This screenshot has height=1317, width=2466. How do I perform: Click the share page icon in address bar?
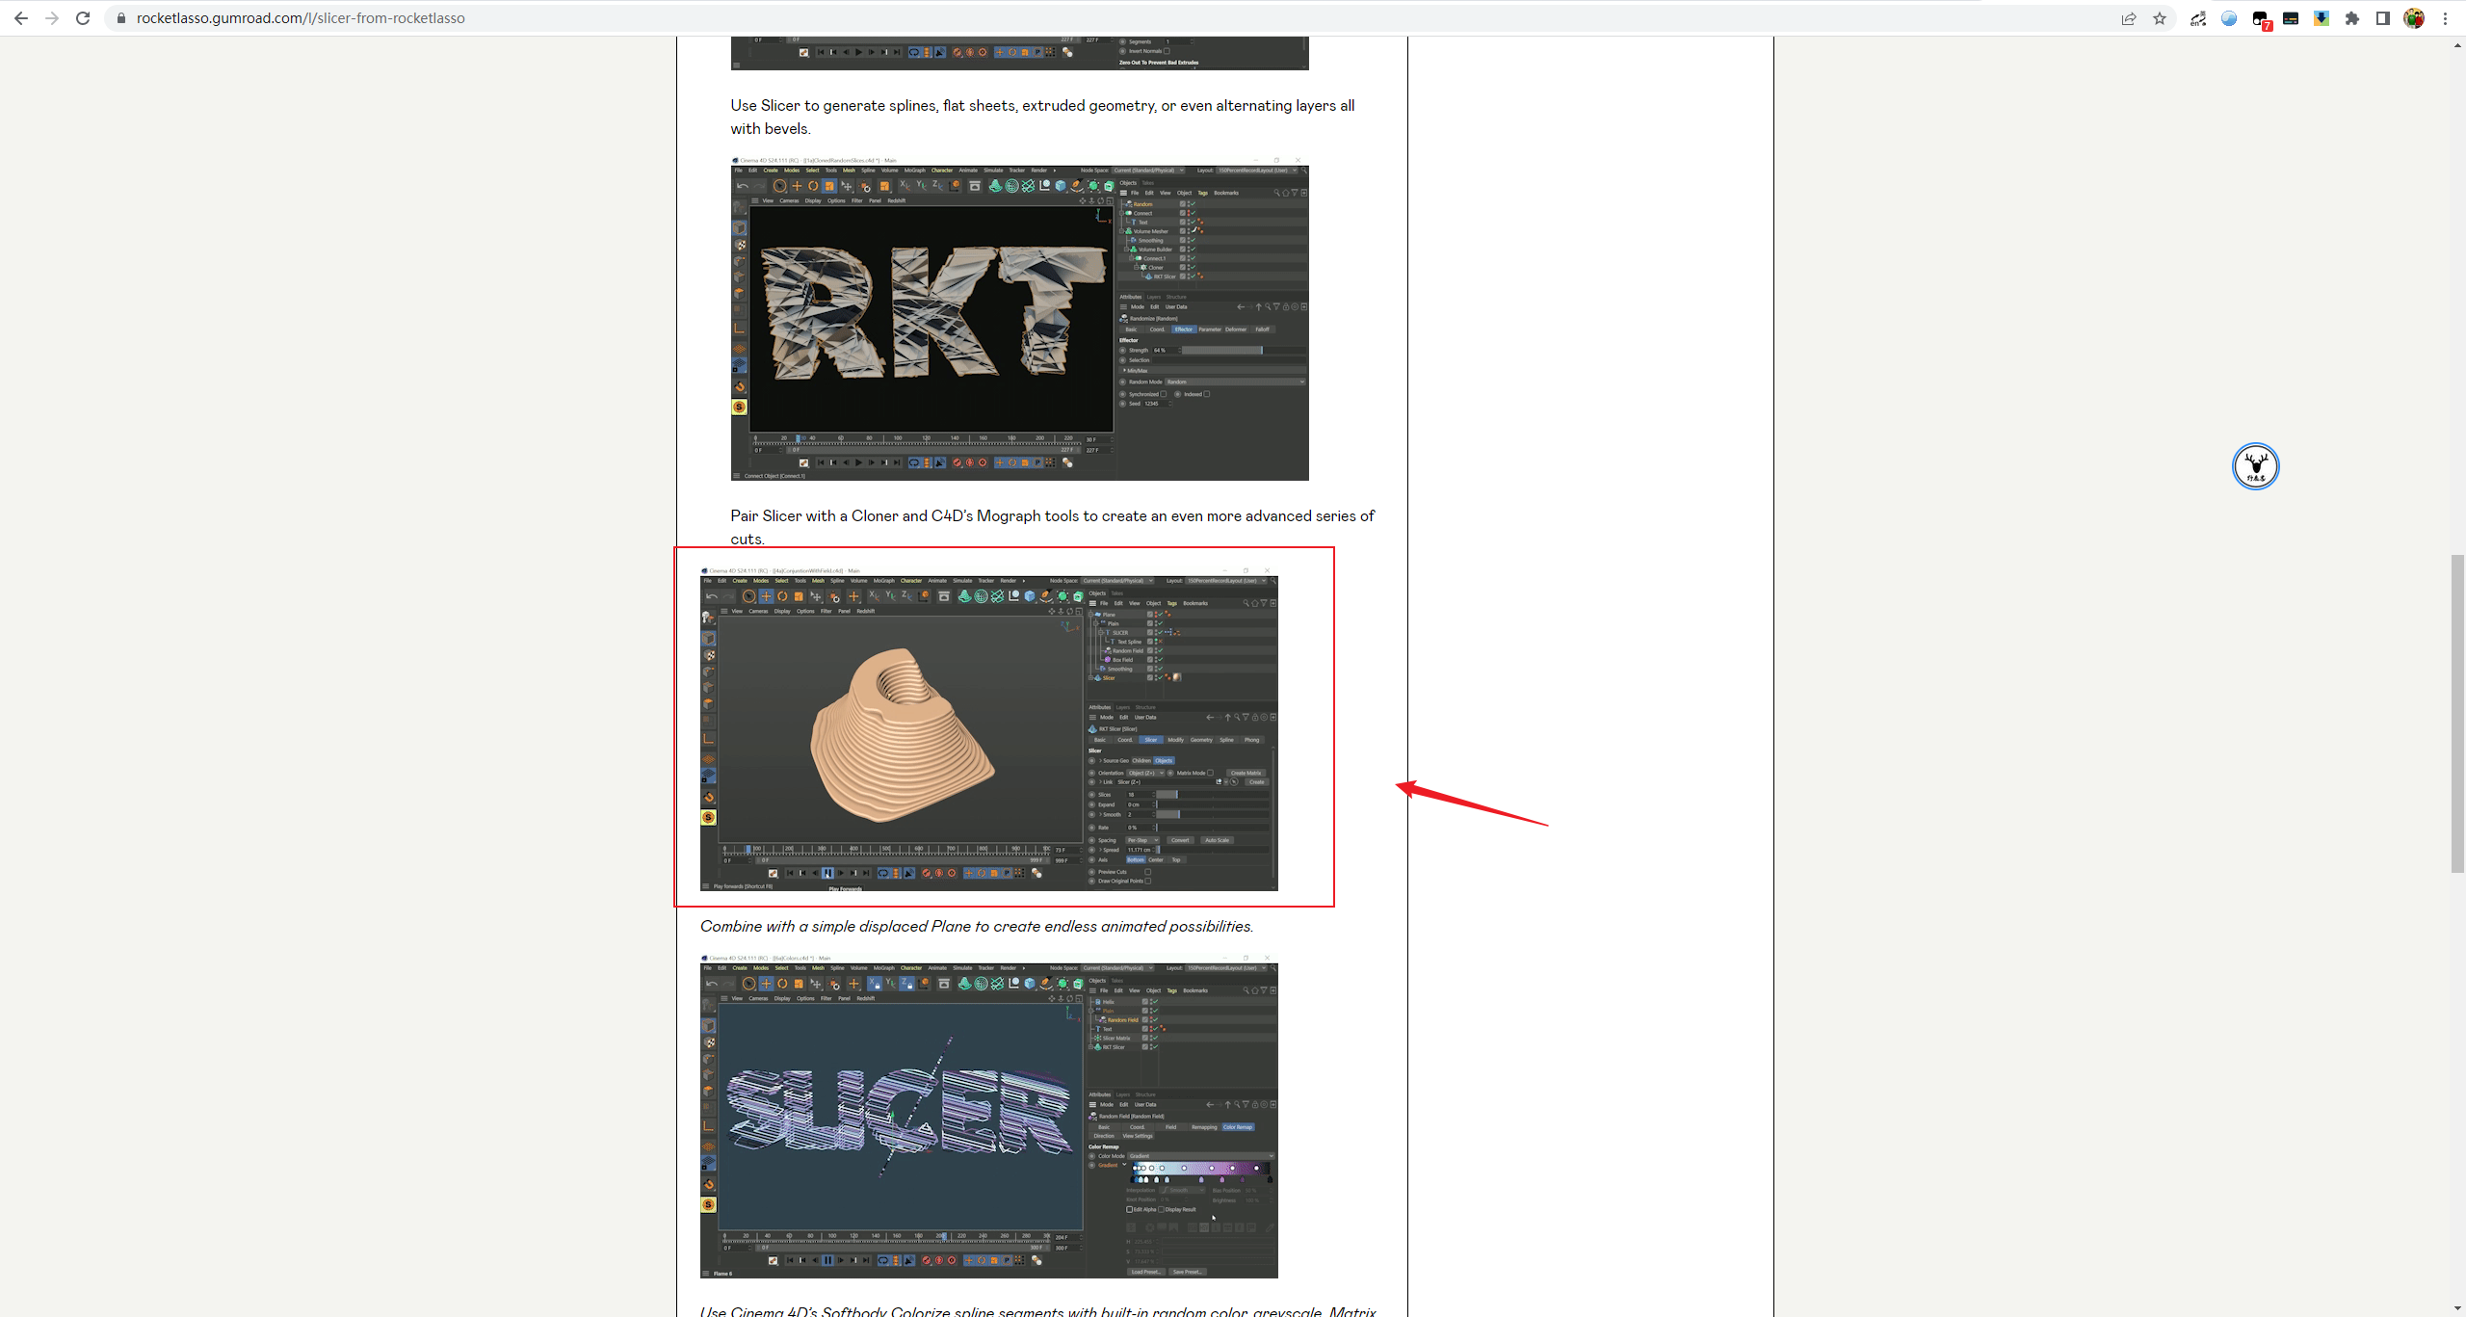click(2128, 18)
